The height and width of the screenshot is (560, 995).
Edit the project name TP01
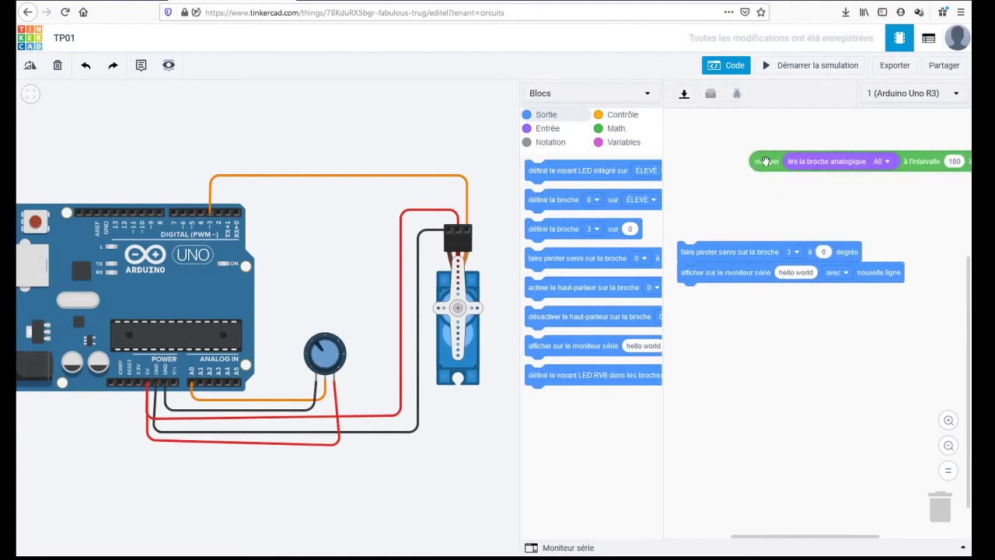[65, 38]
